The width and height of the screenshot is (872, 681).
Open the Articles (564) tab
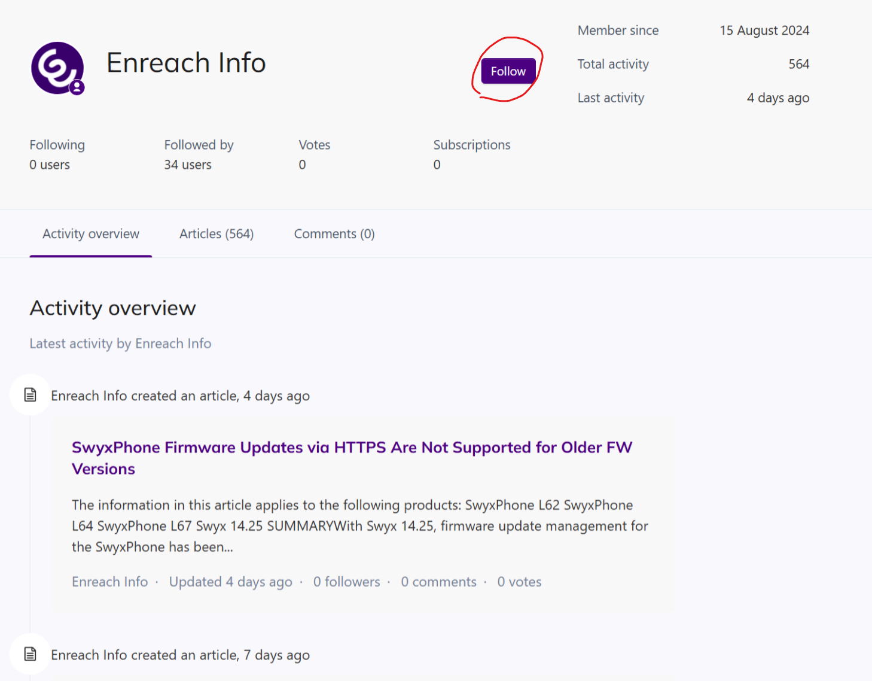217,234
